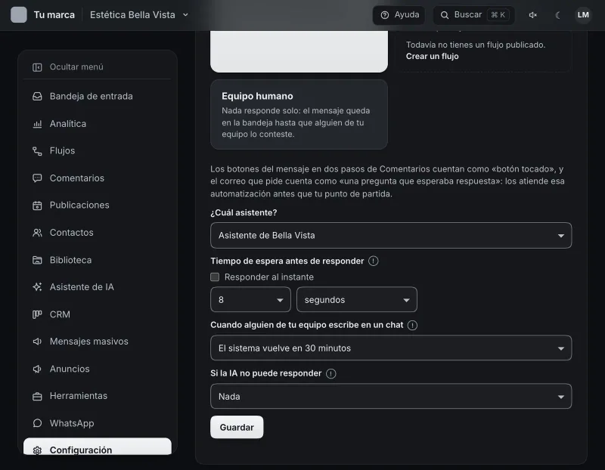Mute sounds with the speaker icon
Screen dimensions: 605x470
(533, 15)
